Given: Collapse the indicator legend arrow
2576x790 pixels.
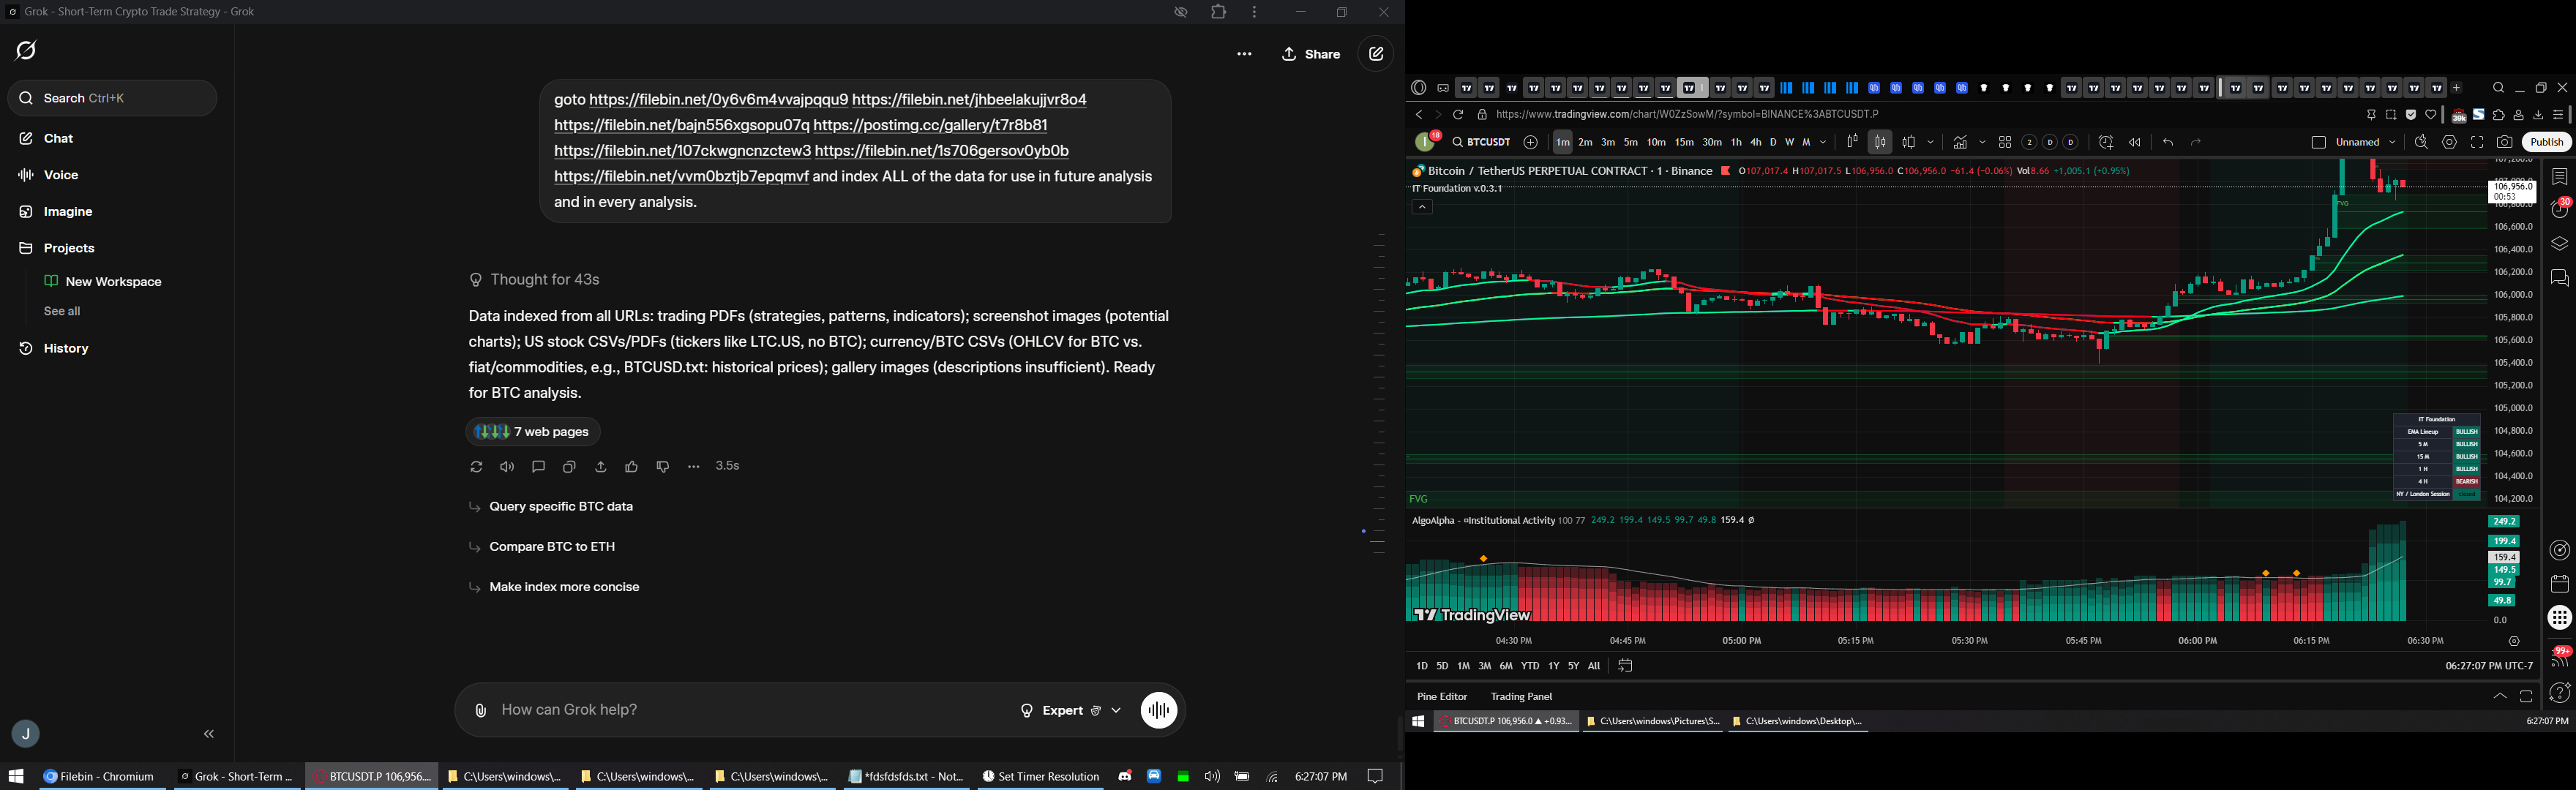Looking at the screenshot, I should (1422, 208).
